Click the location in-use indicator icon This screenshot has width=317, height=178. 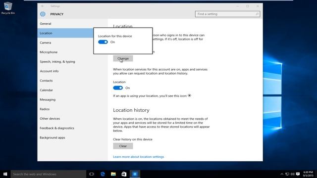click(x=189, y=95)
